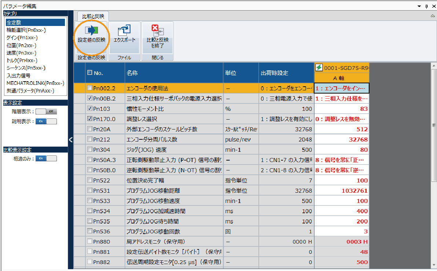
Task: Select the Pn531 A軸 value cell 1032761
Action: point(341,191)
